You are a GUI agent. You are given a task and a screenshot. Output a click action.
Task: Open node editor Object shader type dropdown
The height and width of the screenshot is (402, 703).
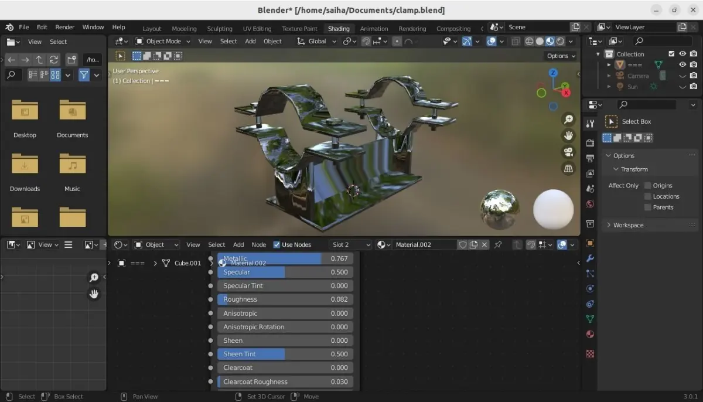coord(156,244)
